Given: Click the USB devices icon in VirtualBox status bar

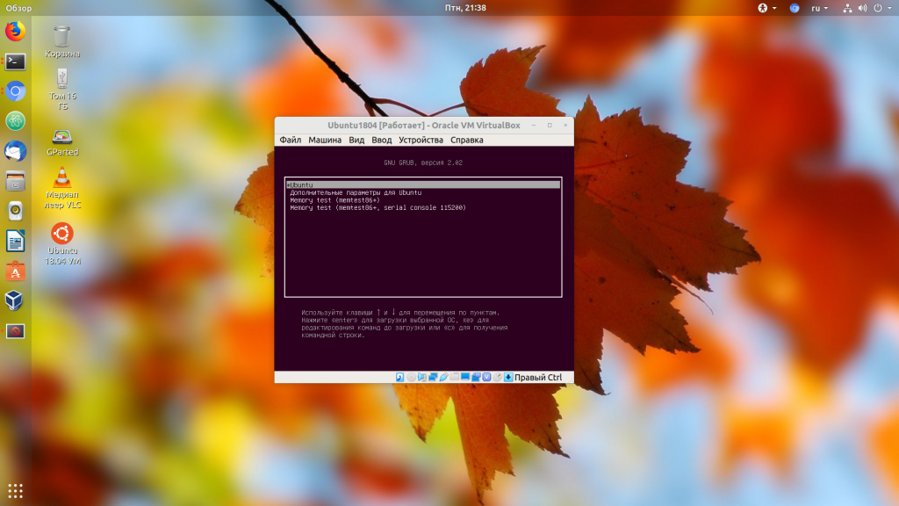Looking at the screenshot, I should (x=443, y=378).
